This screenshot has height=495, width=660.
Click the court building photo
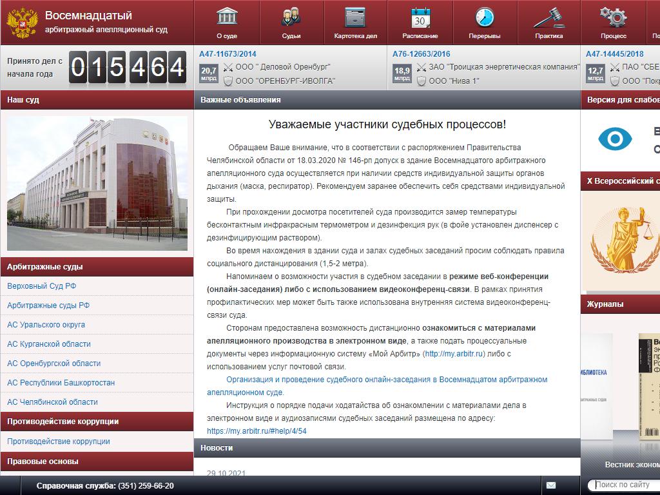97,183
